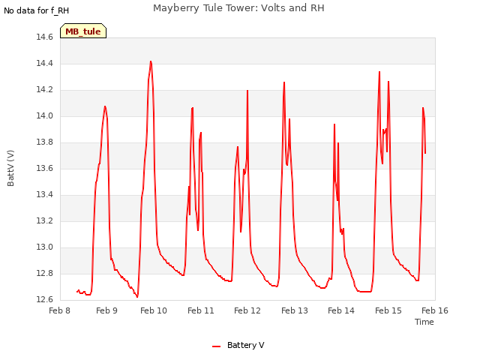480x360 pixels.
Task: Click the 13.8 y-axis value
Action: (45, 142)
